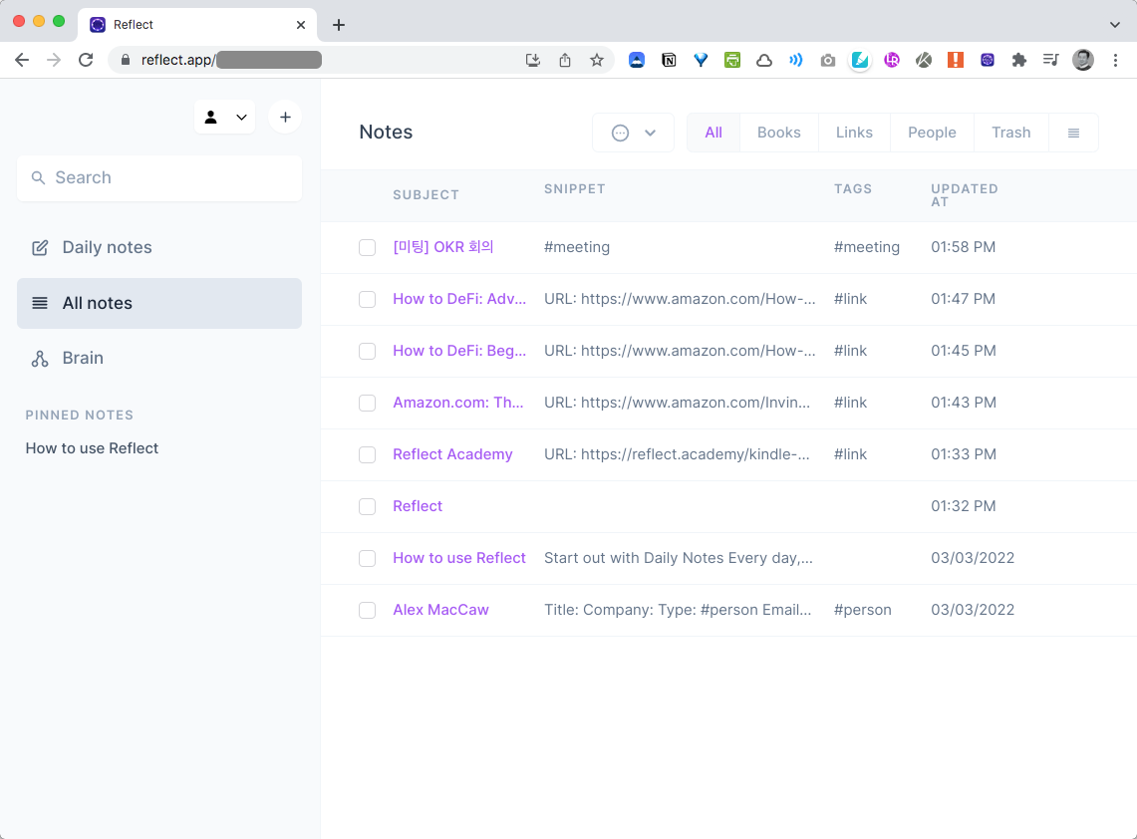This screenshot has width=1137, height=839.
Task: Open the orange exclamation extension icon
Action: pyautogui.click(x=956, y=60)
